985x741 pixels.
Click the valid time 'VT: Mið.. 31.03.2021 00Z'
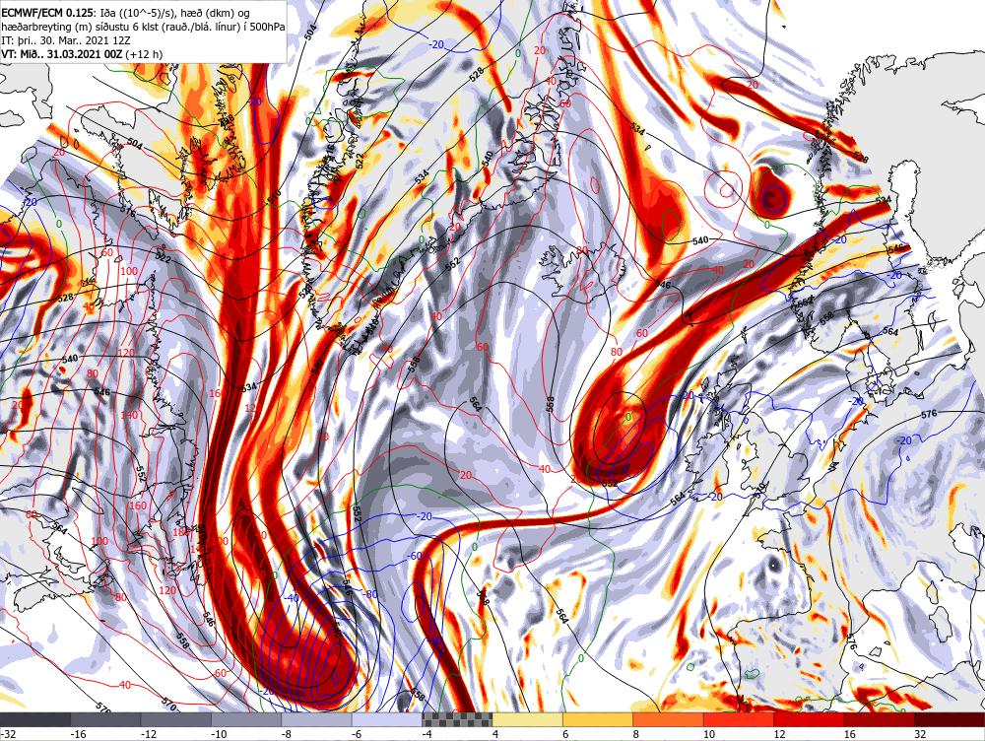(x=61, y=54)
